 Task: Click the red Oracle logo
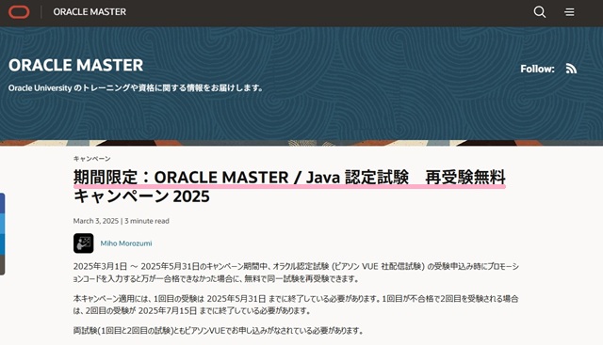click(x=19, y=12)
